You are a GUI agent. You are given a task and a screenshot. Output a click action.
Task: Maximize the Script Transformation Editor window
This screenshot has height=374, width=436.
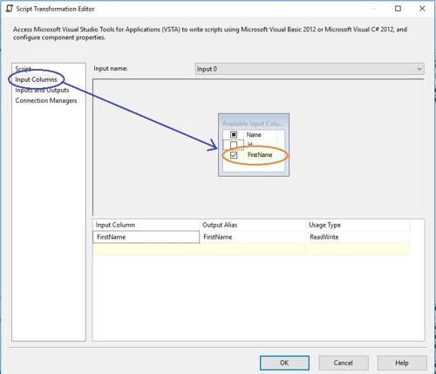[398, 9]
